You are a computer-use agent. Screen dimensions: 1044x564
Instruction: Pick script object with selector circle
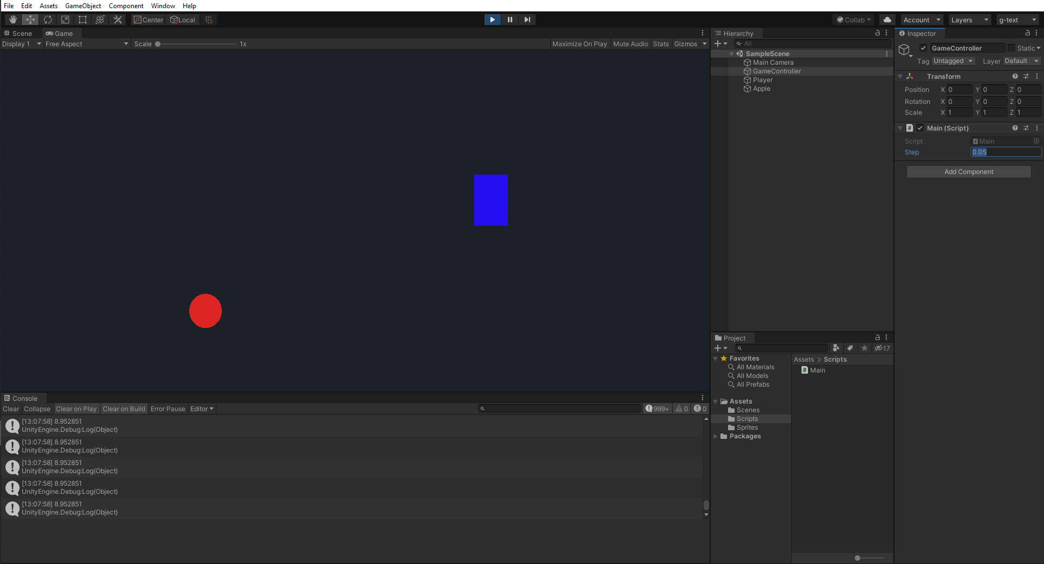pos(1036,141)
